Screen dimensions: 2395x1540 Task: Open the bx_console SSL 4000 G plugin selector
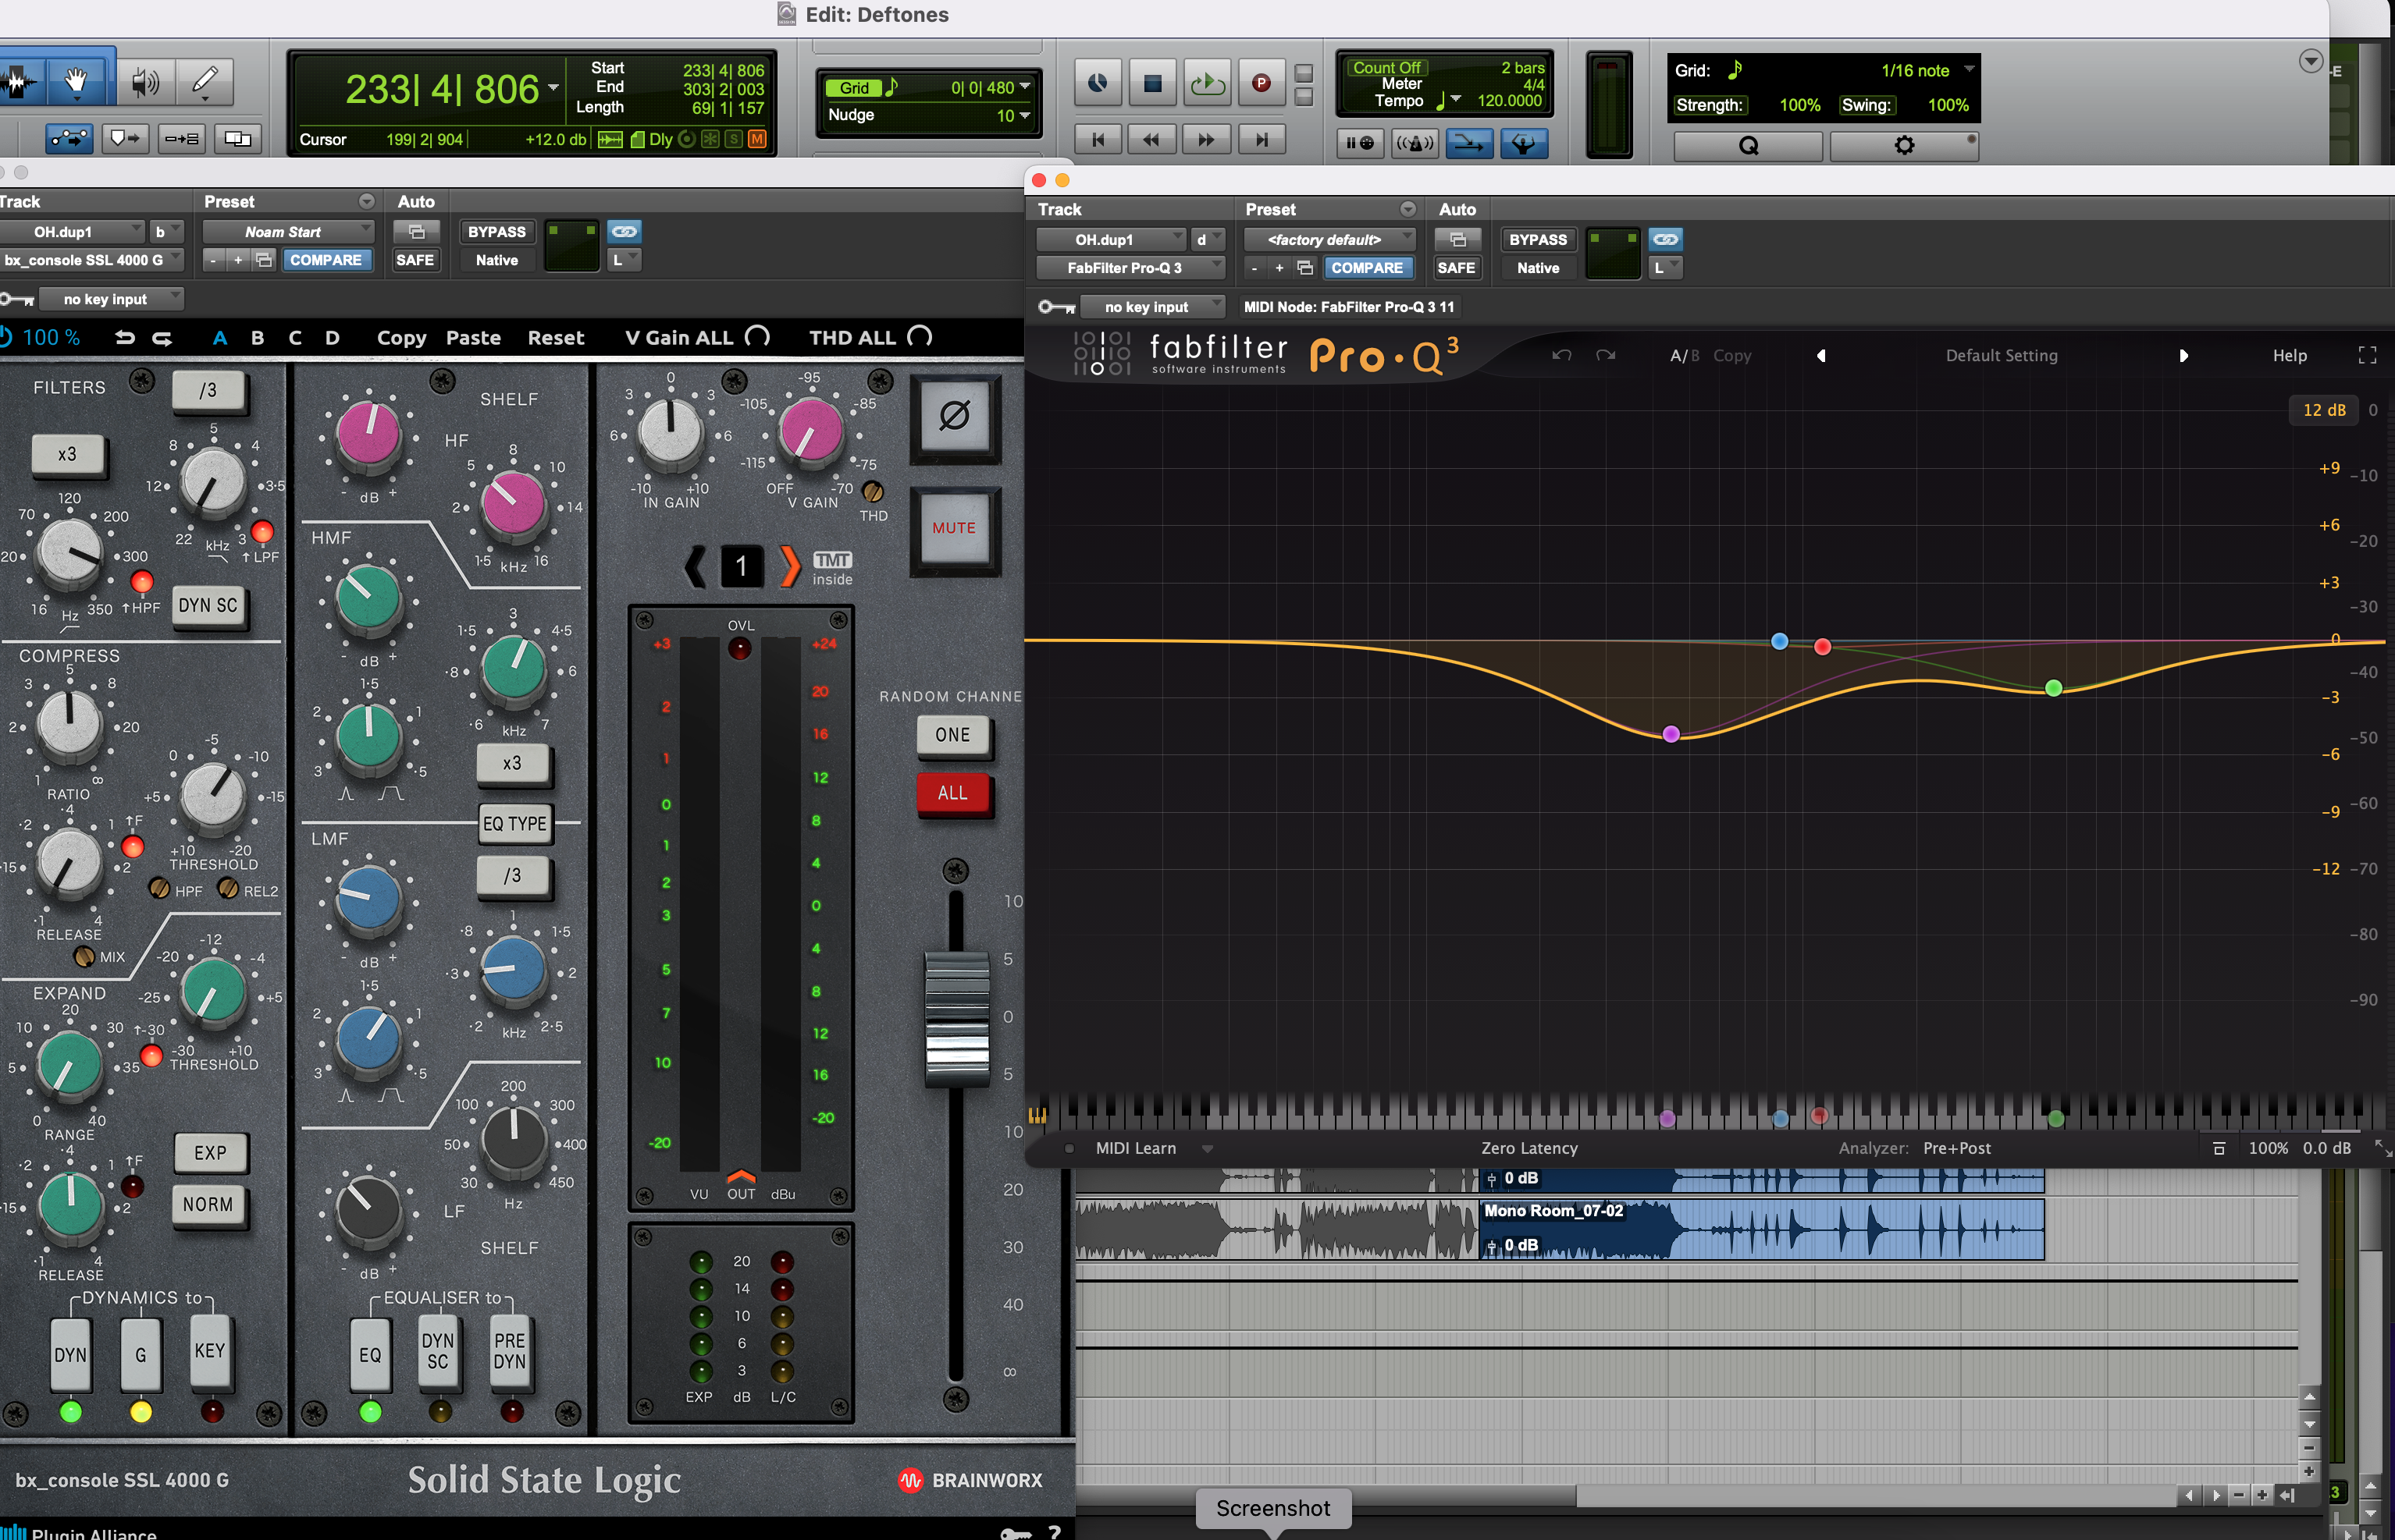point(92,259)
